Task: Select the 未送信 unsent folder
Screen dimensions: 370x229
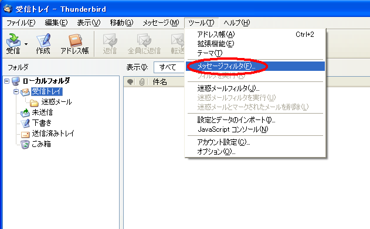Action: point(42,112)
